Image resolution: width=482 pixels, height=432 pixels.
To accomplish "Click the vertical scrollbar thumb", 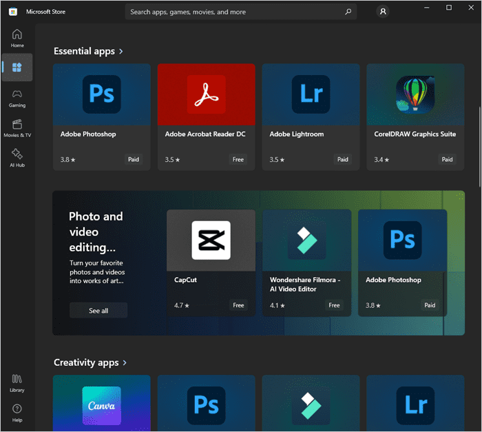I will tap(479, 147).
